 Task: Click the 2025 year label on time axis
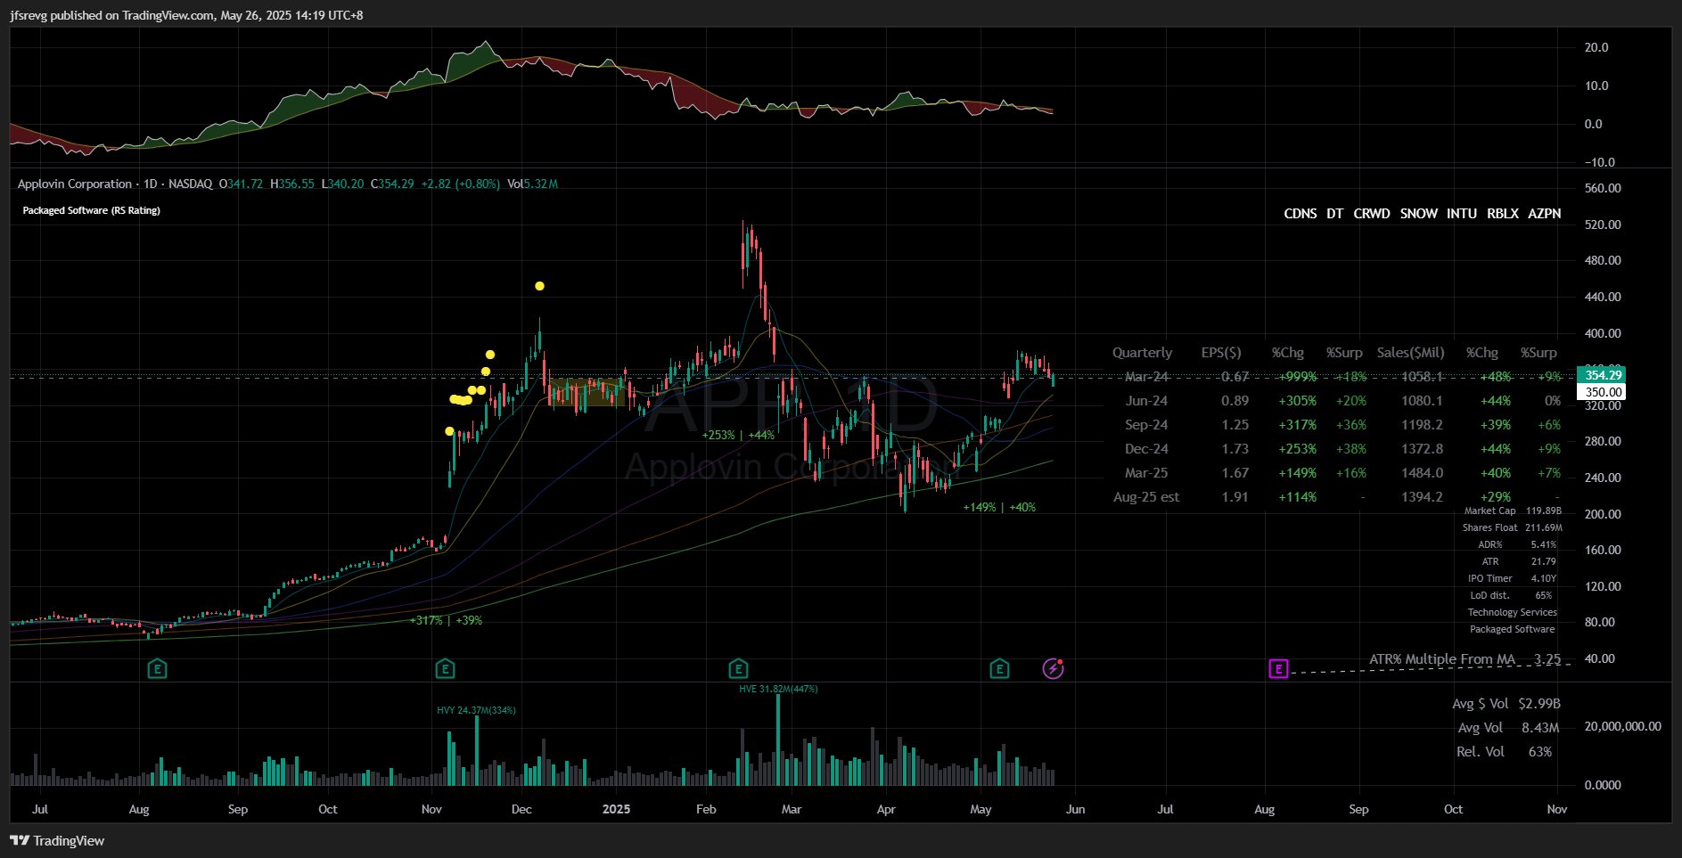pos(616,809)
